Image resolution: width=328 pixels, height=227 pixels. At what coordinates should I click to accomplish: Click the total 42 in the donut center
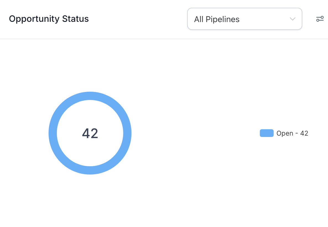coord(90,133)
